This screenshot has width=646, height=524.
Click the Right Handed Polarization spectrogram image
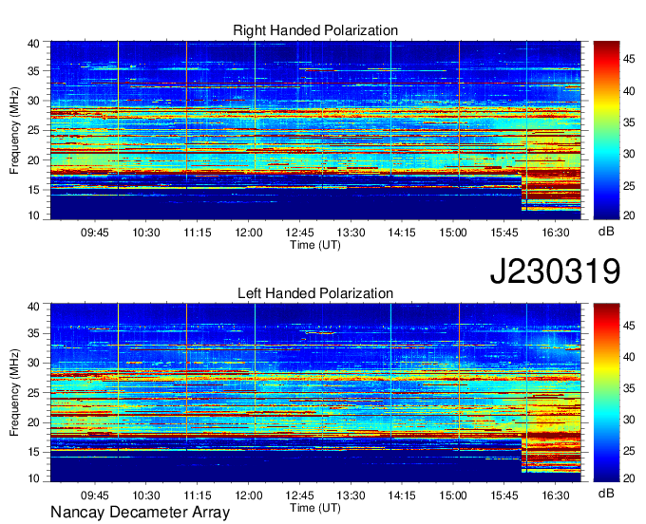(315, 130)
